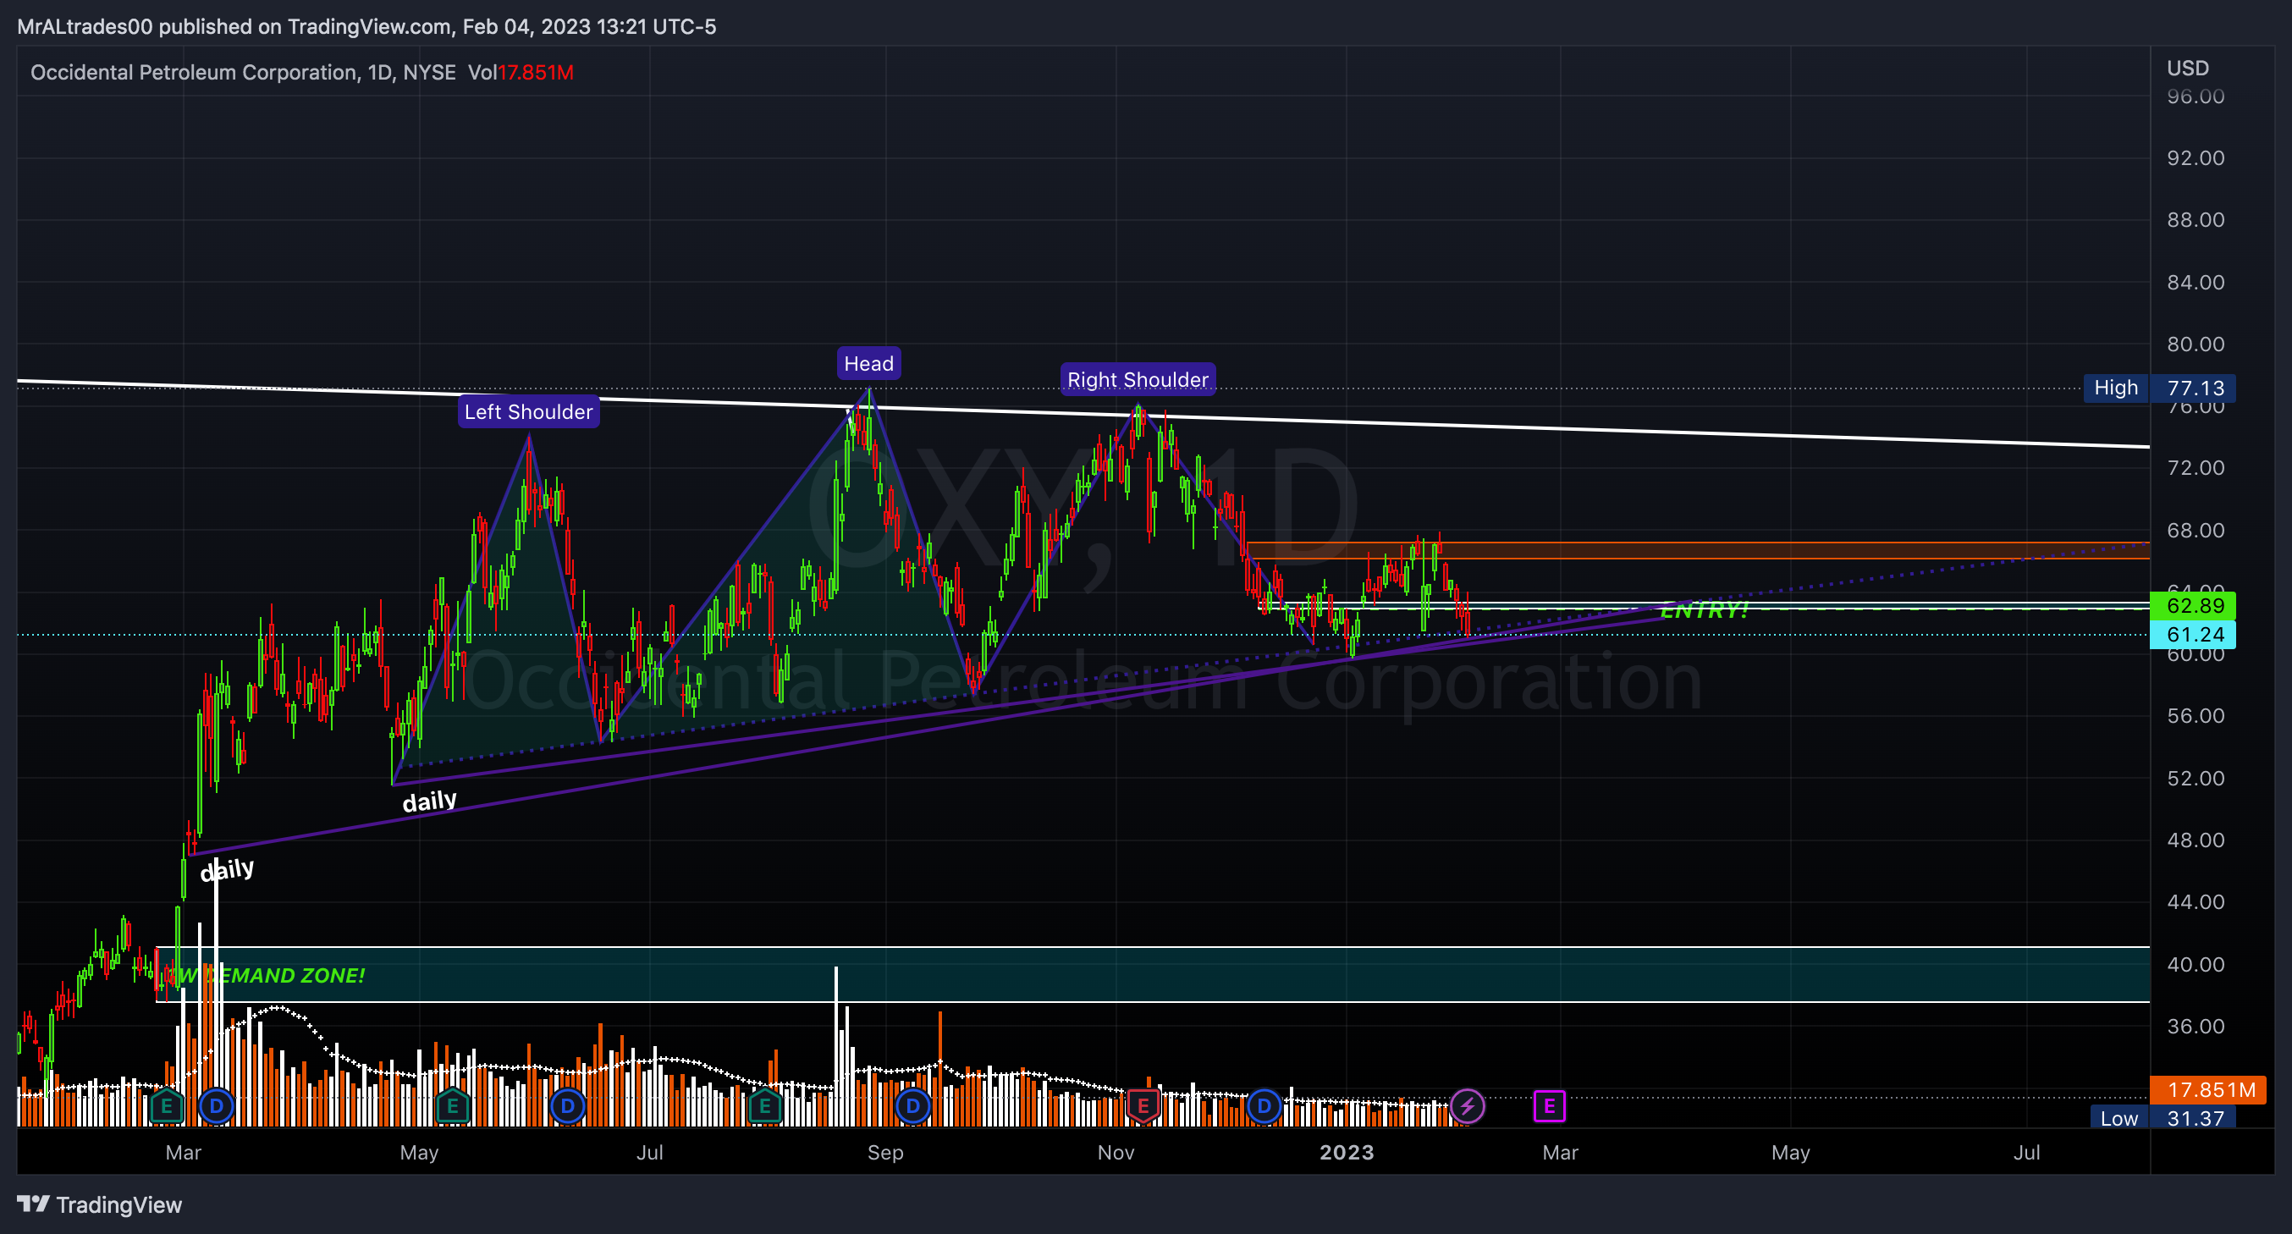
Task: Click the cyan 61.24 price tag
Action: click(2192, 634)
